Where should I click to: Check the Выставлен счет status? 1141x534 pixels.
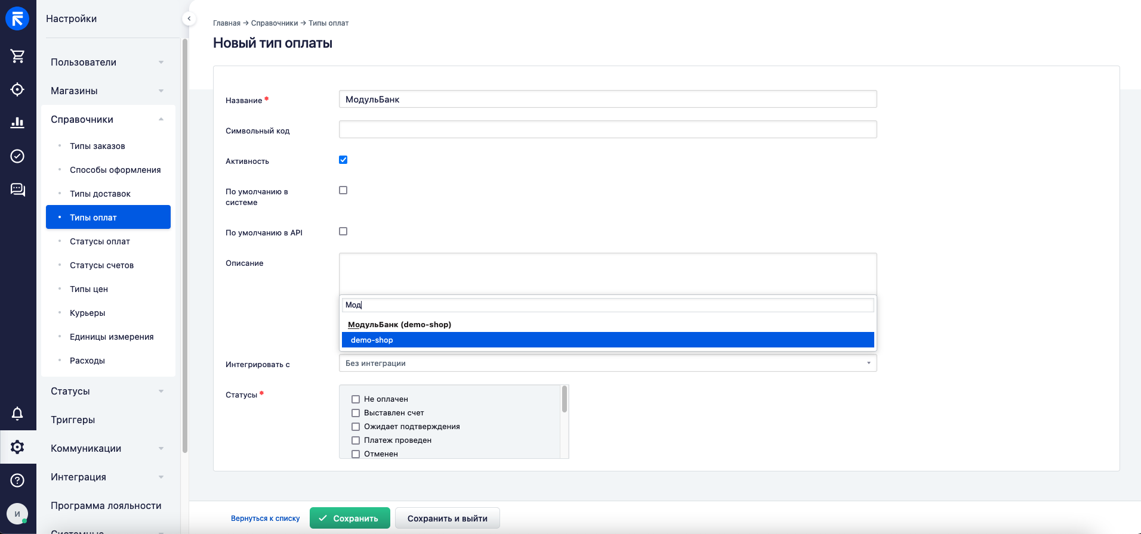click(x=356, y=413)
